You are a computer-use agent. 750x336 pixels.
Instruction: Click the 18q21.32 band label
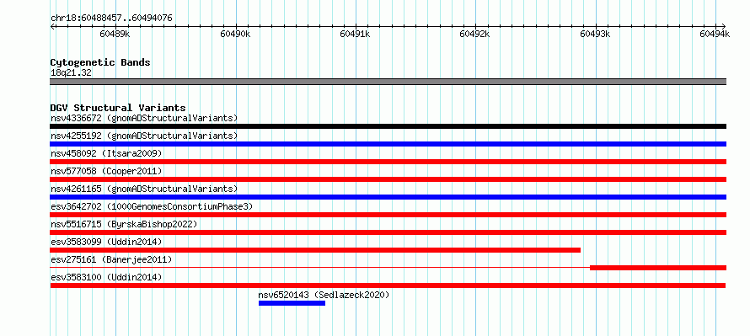point(71,73)
